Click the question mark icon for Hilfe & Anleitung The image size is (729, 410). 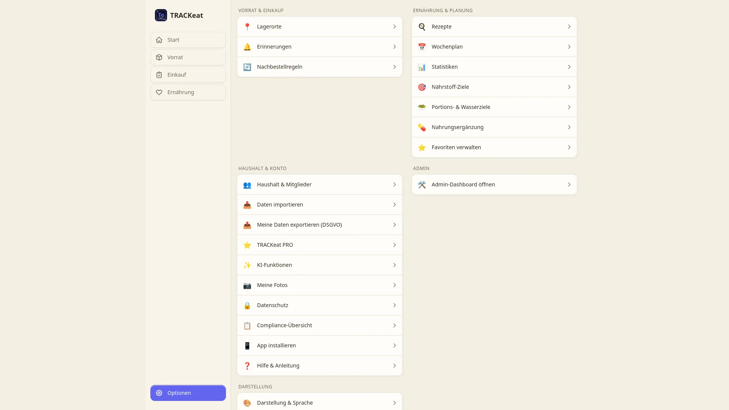click(247, 366)
